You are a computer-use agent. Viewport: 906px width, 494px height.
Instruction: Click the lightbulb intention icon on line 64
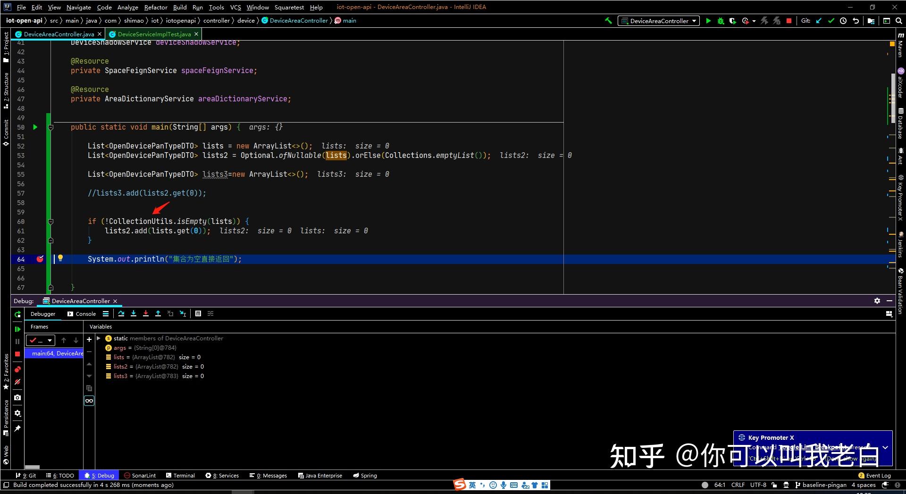click(x=60, y=258)
